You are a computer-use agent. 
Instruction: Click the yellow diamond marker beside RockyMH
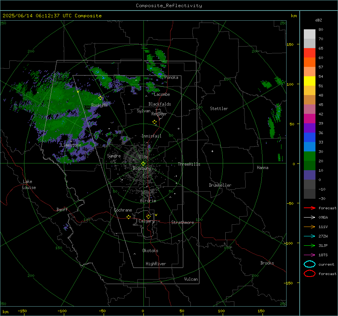coord(100,98)
